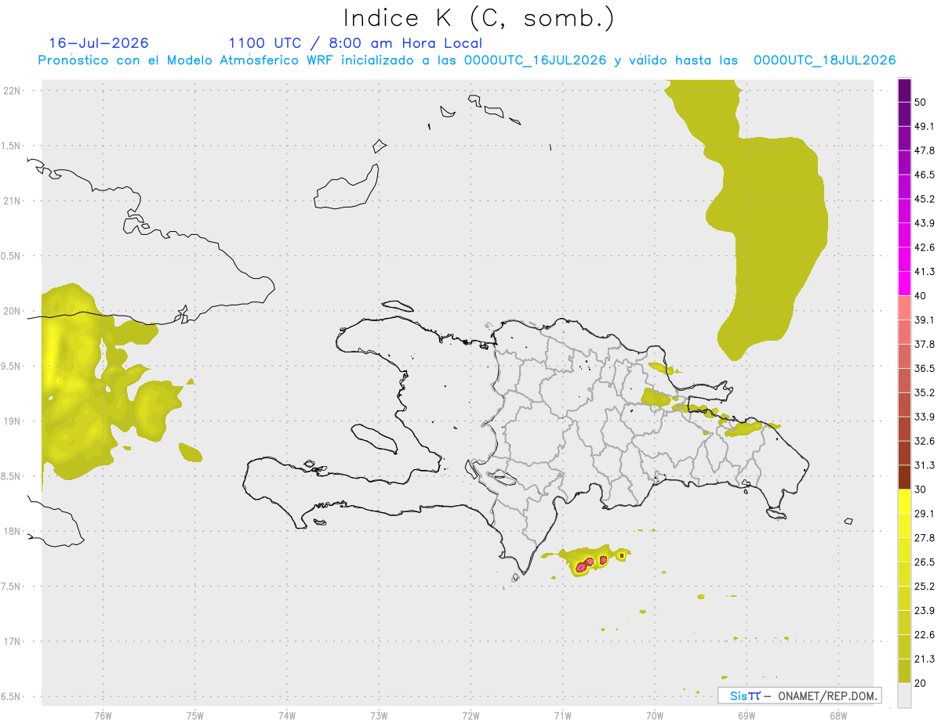The height and width of the screenshot is (726, 941).
Task: Select the bright yellow swatch between 29.1 and 30
Action: pos(905,501)
